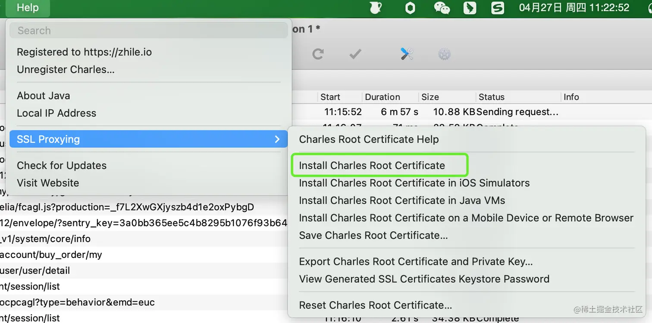Click the hexagon icon in the macOS menu bar
Screen dimensions: 652x323
click(x=410, y=8)
